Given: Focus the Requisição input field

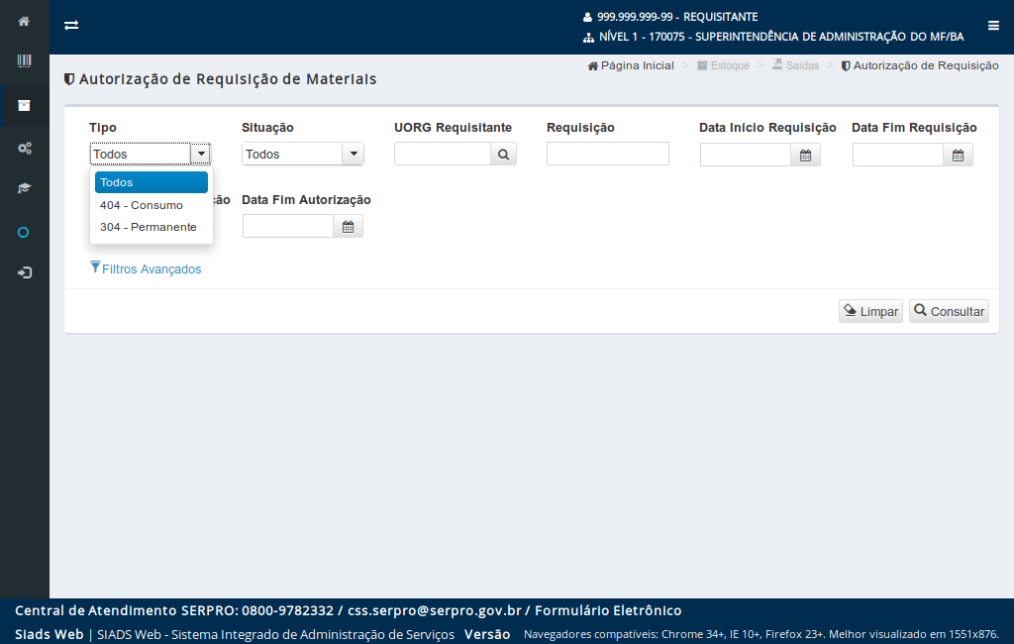Looking at the screenshot, I should 607,154.
